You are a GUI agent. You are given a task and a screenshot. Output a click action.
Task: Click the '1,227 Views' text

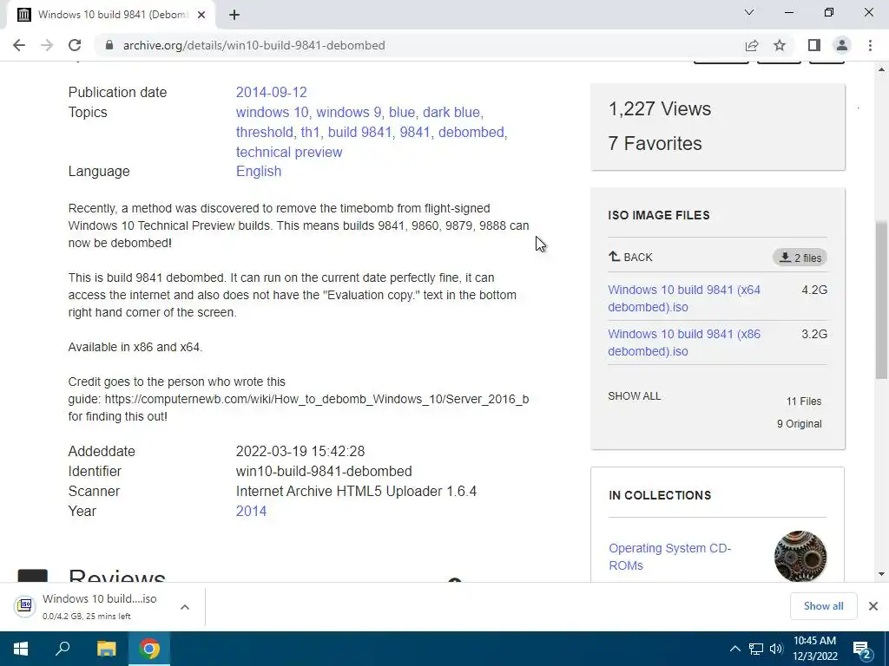[x=660, y=108]
